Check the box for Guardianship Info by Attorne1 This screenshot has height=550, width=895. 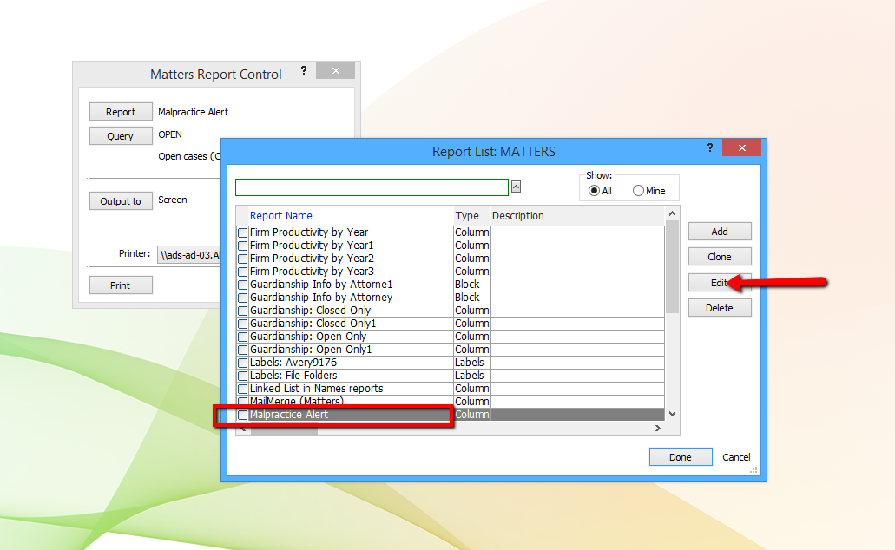pyautogui.click(x=242, y=285)
